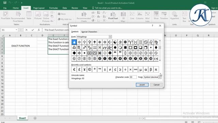Select the Om symbol
Viewport: 218px width, 123px height.
click(120, 42)
